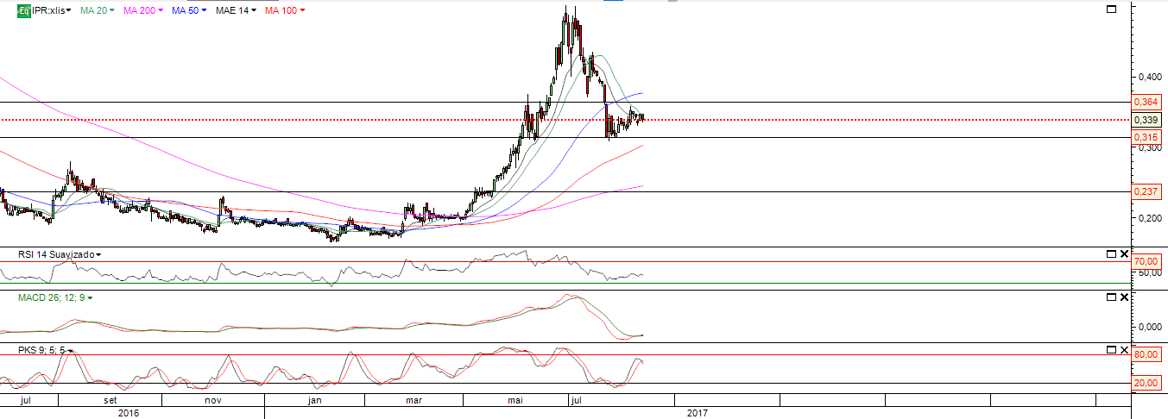
Task: Click the mai month marker on timeline
Action: [x=516, y=401]
